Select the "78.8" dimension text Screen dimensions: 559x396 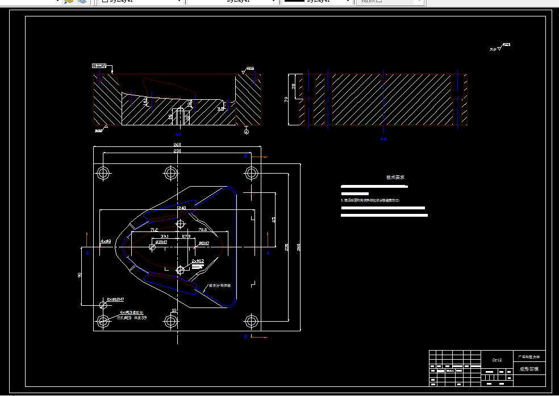tap(202, 230)
